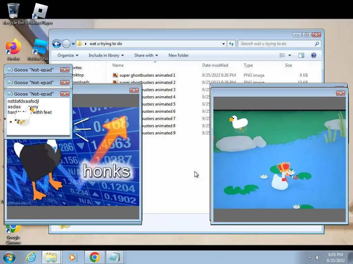Open Internet Explorer from the taskbar
Image resolution: width=353 pixels, height=264 pixels.
coord(31,257)
